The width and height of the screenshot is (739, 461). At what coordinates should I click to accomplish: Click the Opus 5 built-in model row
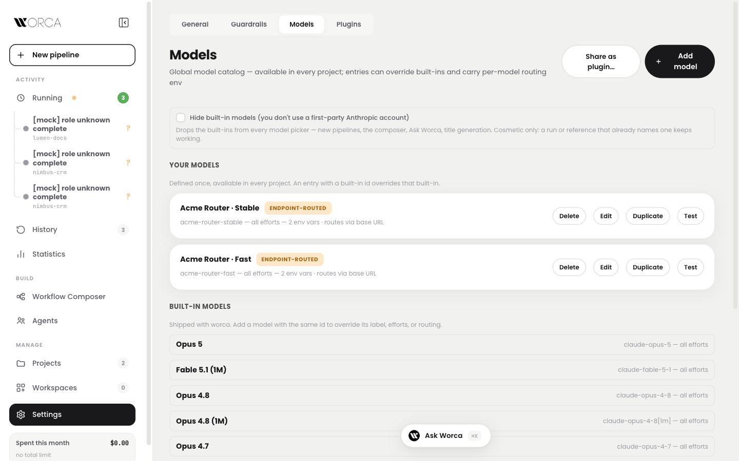click(442, 344)
